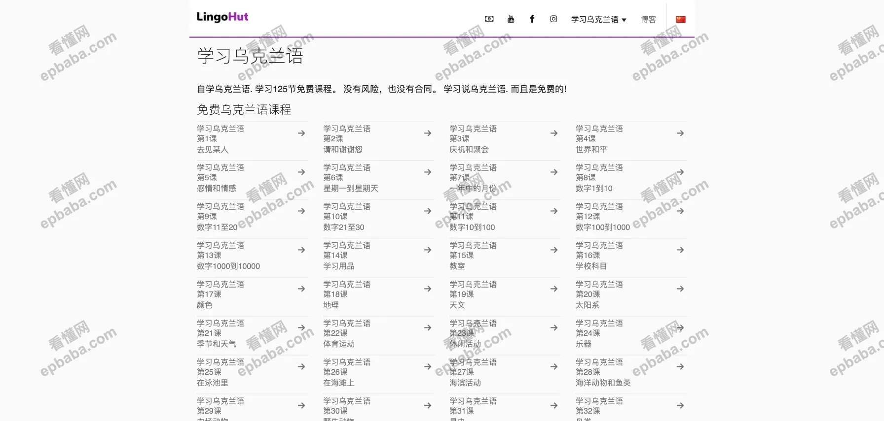Click the text 第32课
Viewport: 884px width, 421px height.
point(588,411)
